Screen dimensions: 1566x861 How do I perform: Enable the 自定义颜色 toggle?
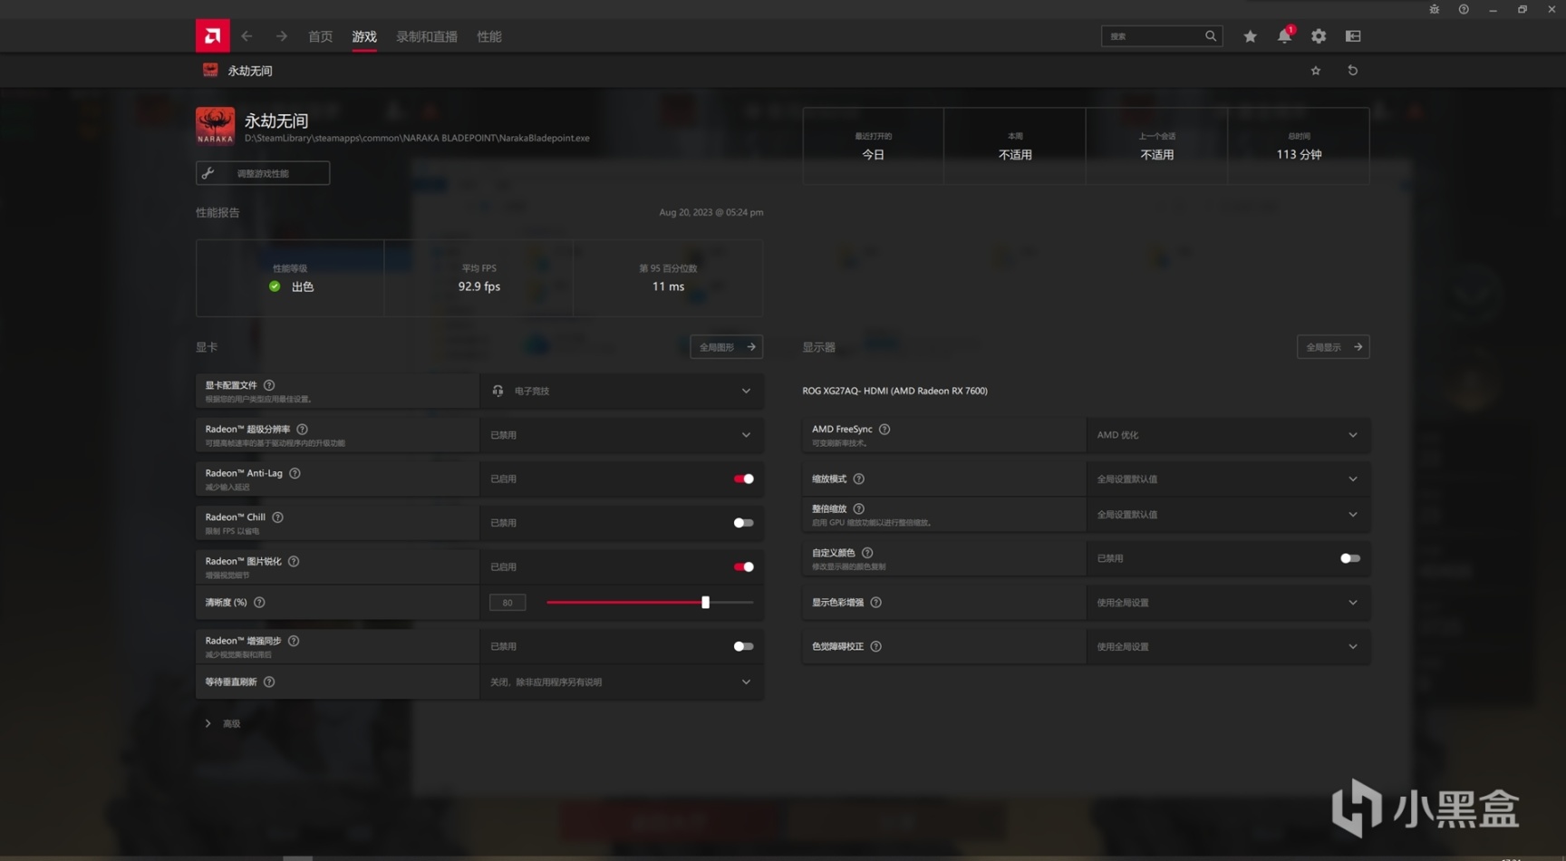tap(1350, 558)
